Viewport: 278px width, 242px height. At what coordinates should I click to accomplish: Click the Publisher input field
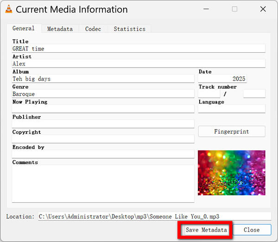point(103,124)
